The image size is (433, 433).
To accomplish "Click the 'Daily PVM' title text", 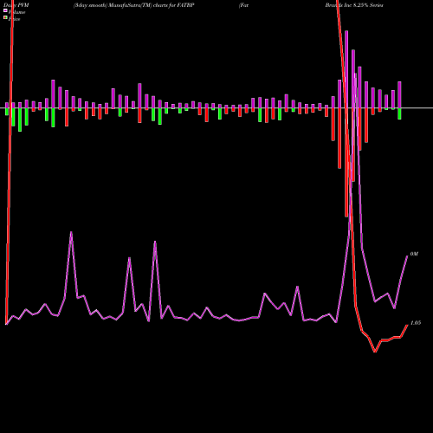I will tap(16, 5).
